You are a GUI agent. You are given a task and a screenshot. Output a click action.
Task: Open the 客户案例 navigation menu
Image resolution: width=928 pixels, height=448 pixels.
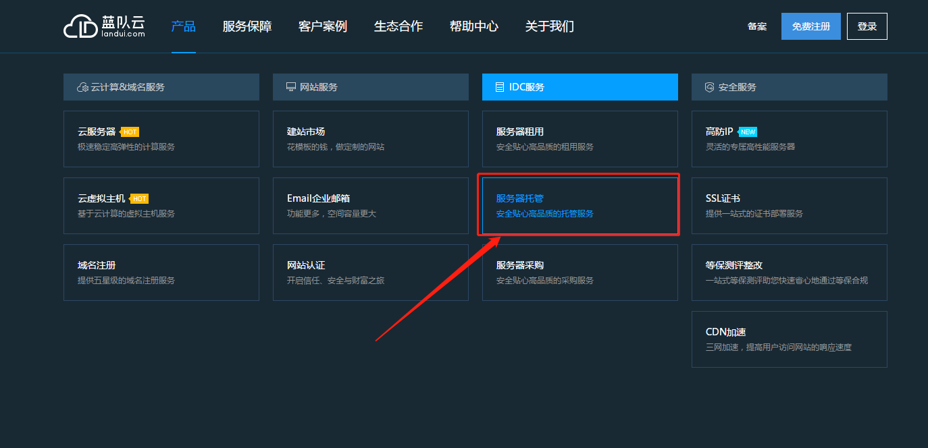323,26
